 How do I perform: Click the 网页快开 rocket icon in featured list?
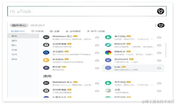108,45
